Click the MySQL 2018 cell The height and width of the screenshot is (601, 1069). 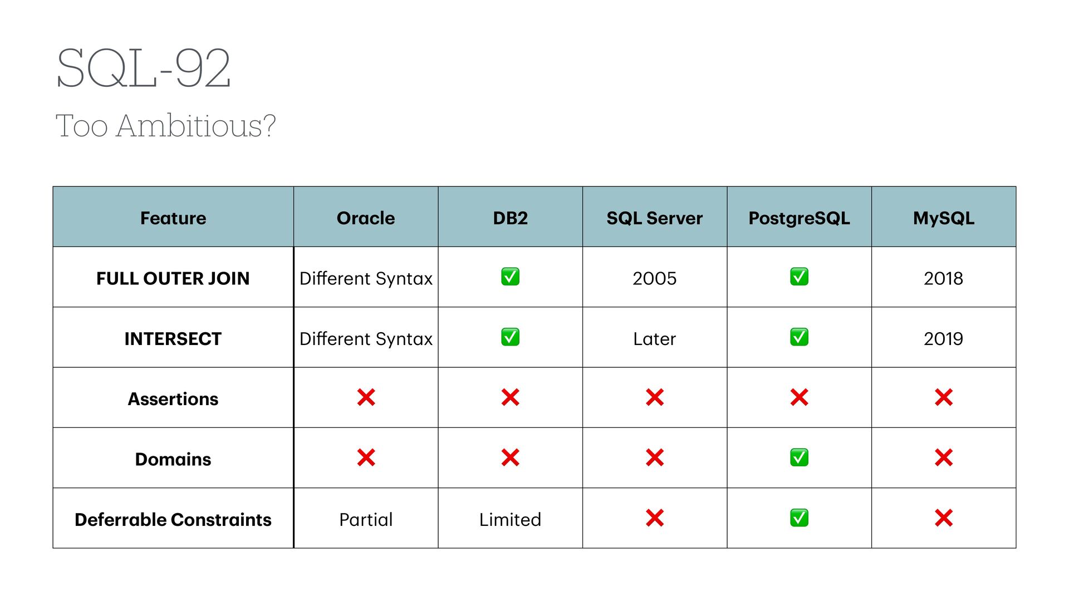point(943,278)
